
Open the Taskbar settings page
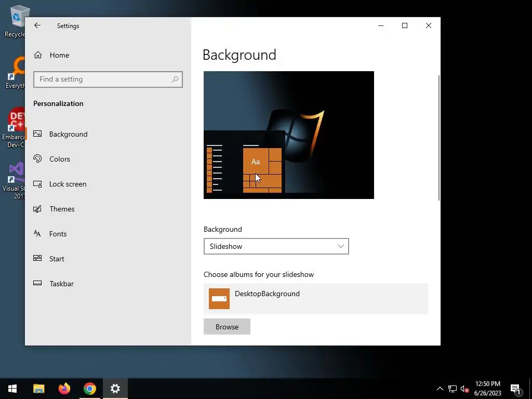pos(108,284)
